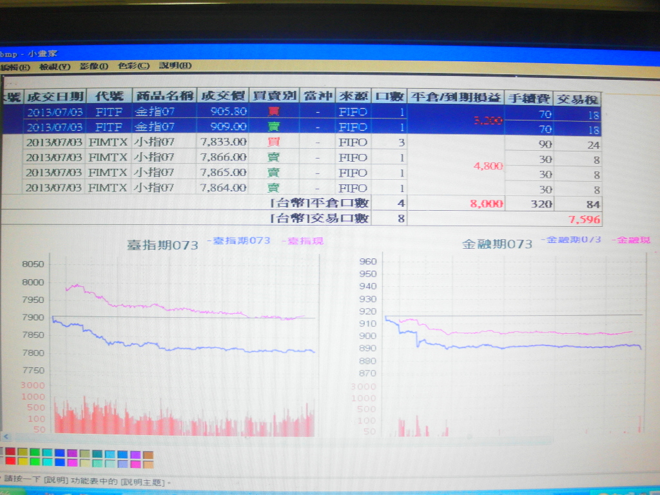660x495 pixels.
Task: Click the 代號 column header
Action: coord(110,96)
